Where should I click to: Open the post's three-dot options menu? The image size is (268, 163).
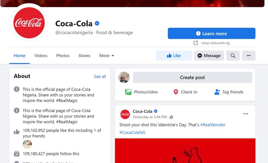coord(246,114)
